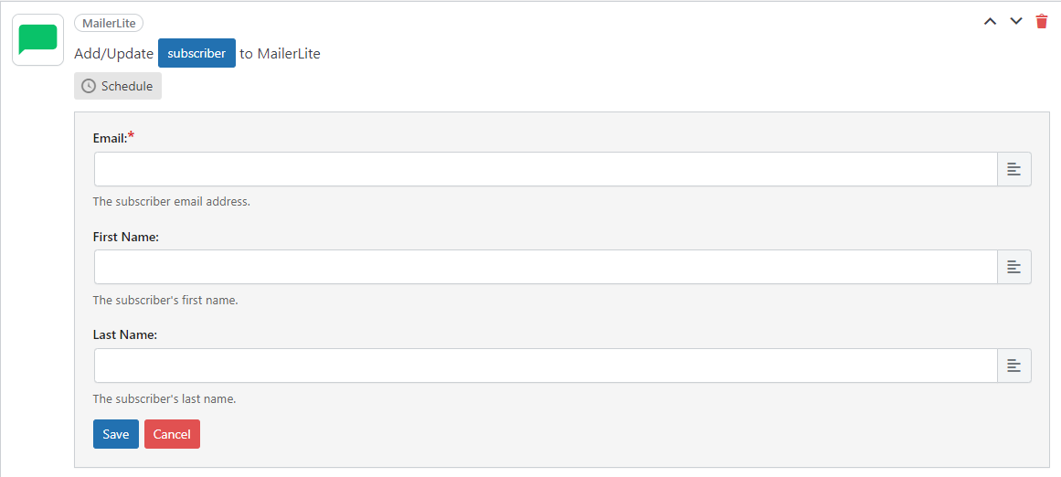The image size is (1061, 477).
Task: Open the token picker for Last Name
Action: point(1013,366)
